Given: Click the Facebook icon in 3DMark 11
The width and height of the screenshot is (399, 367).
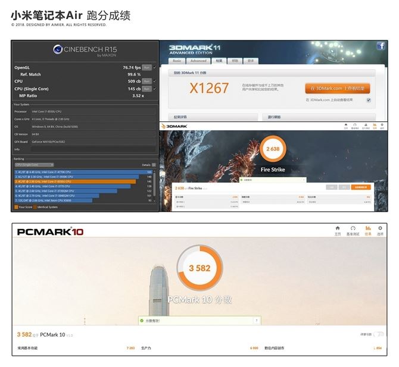Looking at the screenshot, I should click(381, 46).
